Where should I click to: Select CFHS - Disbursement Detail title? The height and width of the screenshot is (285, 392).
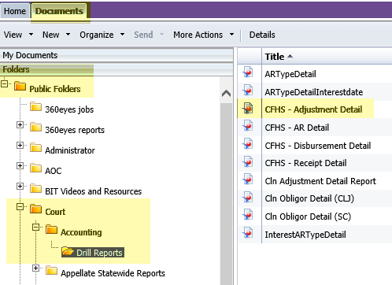(318, 146)
